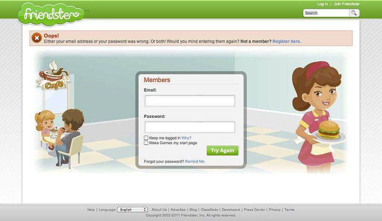Click Log In in top bar
This screenshot has width=382, height=221.
click(x=322, y=4)
